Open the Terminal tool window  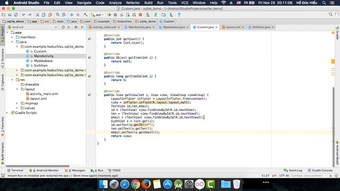tap(15, 170)
